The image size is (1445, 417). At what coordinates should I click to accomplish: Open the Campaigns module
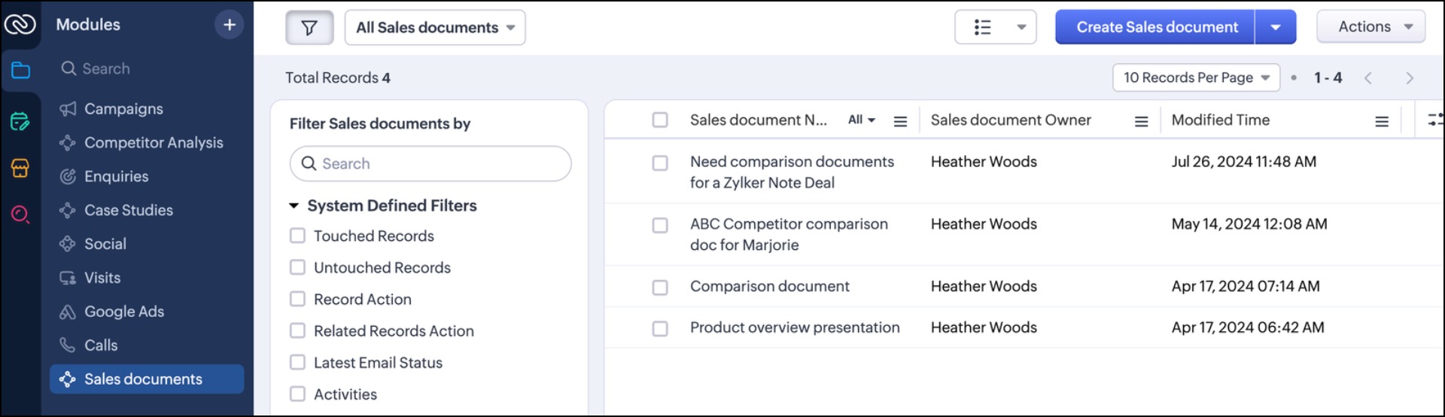(123, 109)
